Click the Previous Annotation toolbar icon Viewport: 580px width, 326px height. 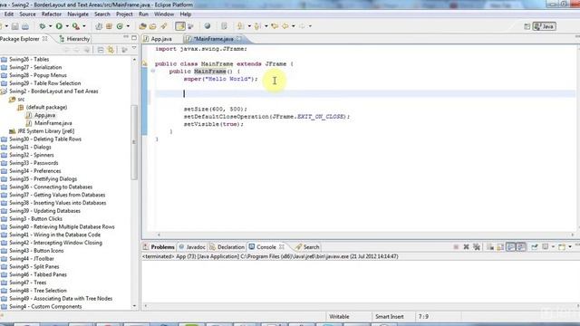(257, 26)
